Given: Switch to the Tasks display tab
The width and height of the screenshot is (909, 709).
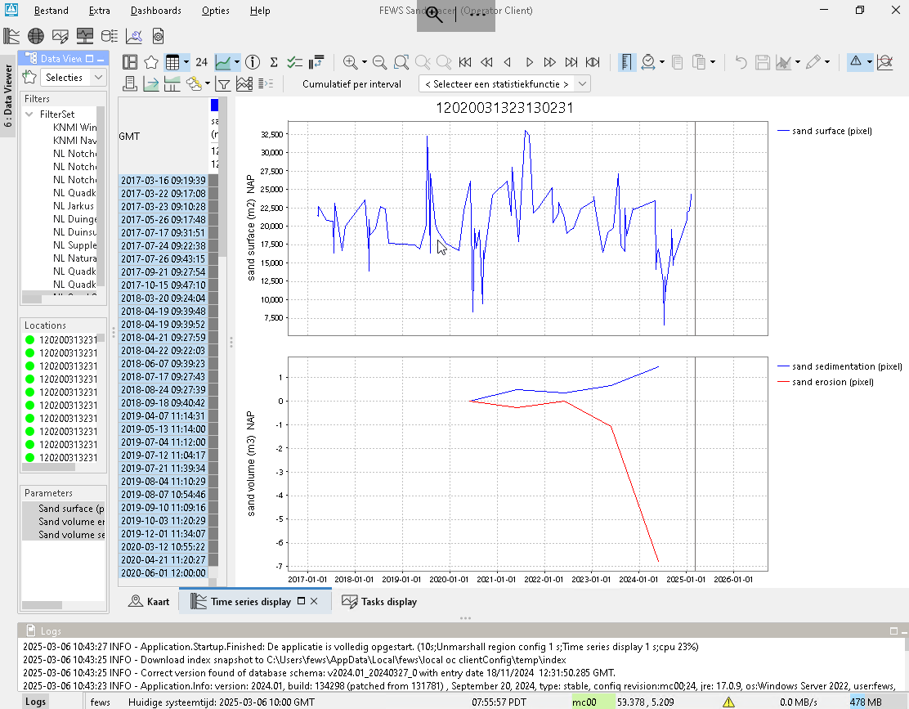Looking at the screenshot, I should click(379, 601).
